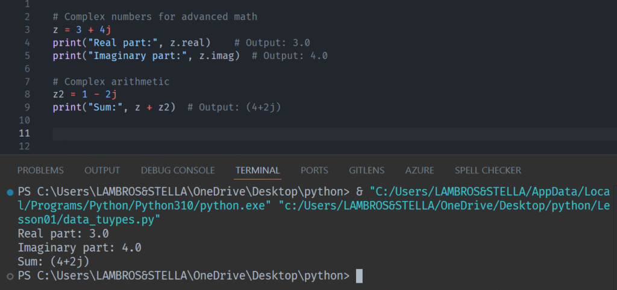Click the '# Complex arithmetic' comment
This screenshot has height=290, width=617.
click(111, 81)
